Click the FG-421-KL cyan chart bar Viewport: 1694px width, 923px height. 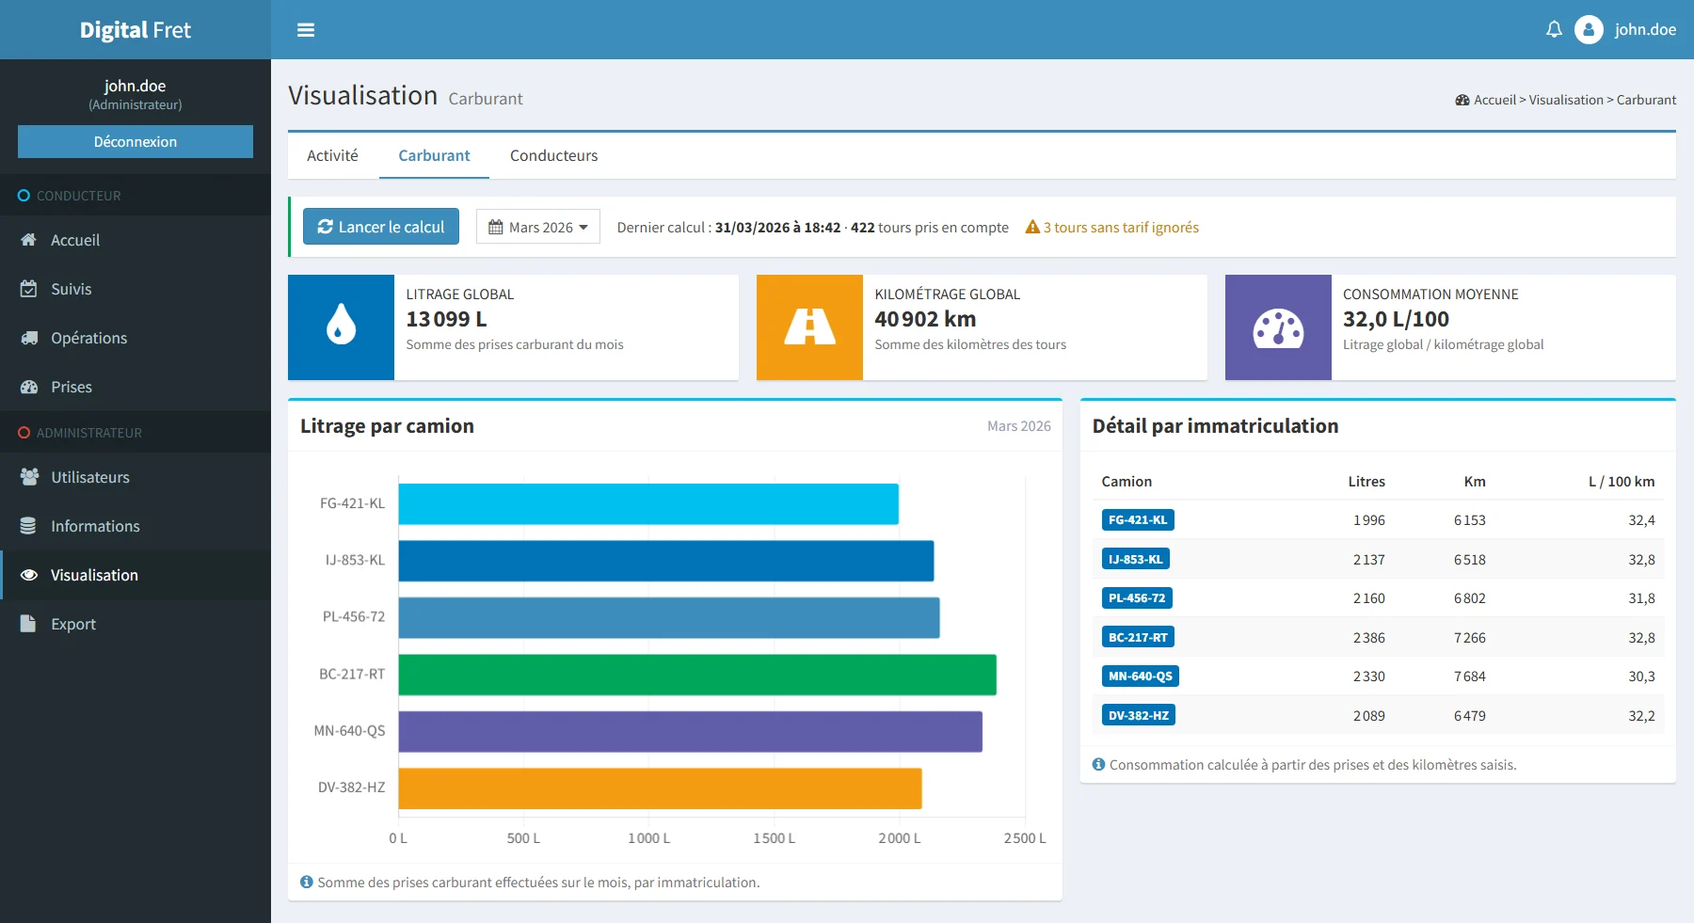(x=648, y=503)
